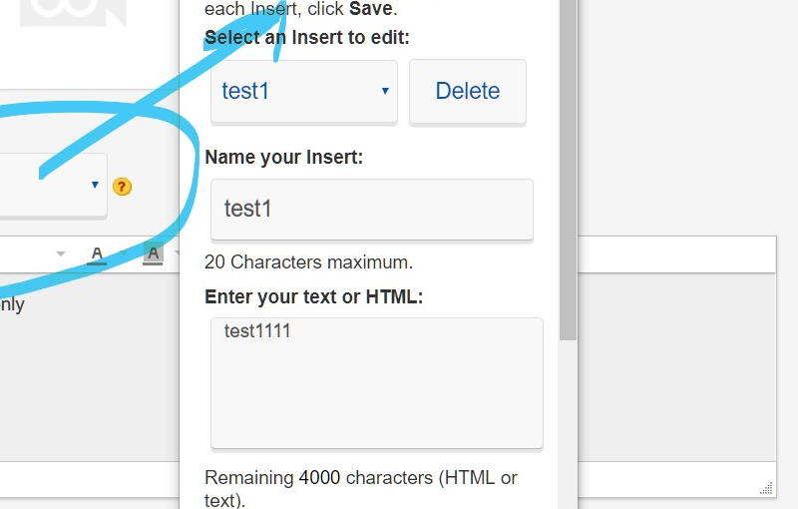Click the 'Name your Insert:' label
This screenshot has height=509, width=798.
click(x=283, y=158)
